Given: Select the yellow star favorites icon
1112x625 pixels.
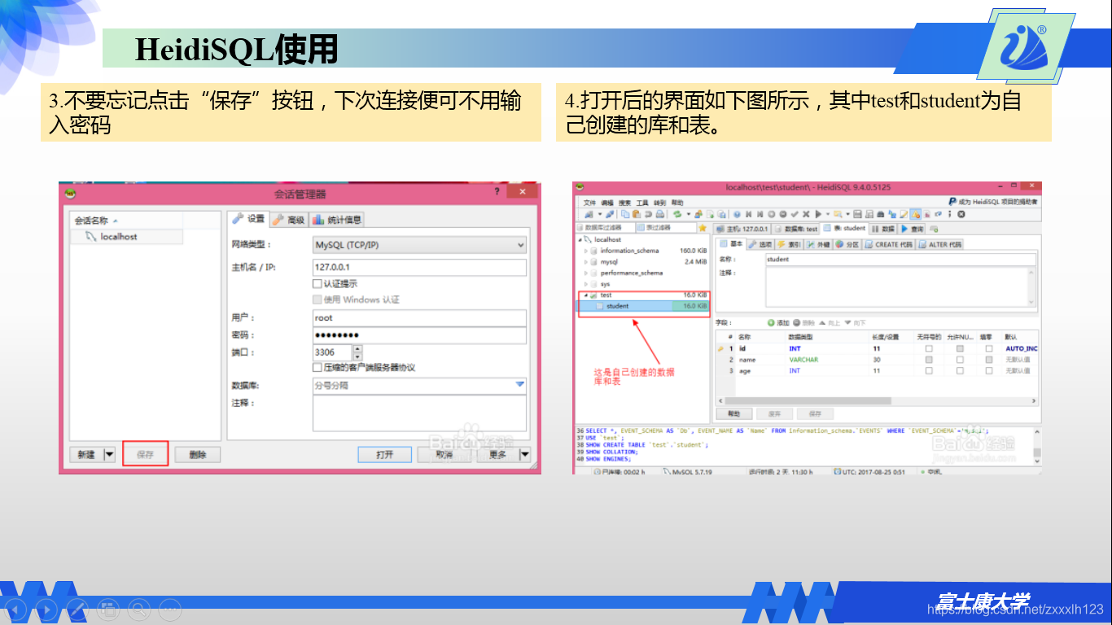Looking at the screenshot, I should (703, 227).
